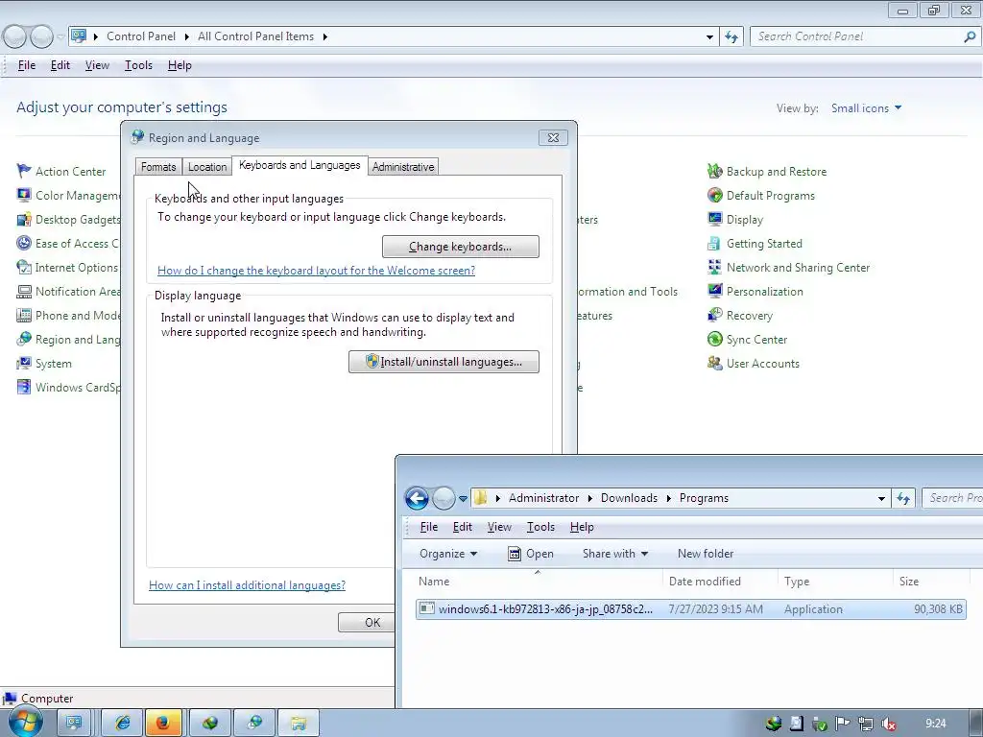Open Recovery icon
983x737 pixels.
tap(714, 315)
